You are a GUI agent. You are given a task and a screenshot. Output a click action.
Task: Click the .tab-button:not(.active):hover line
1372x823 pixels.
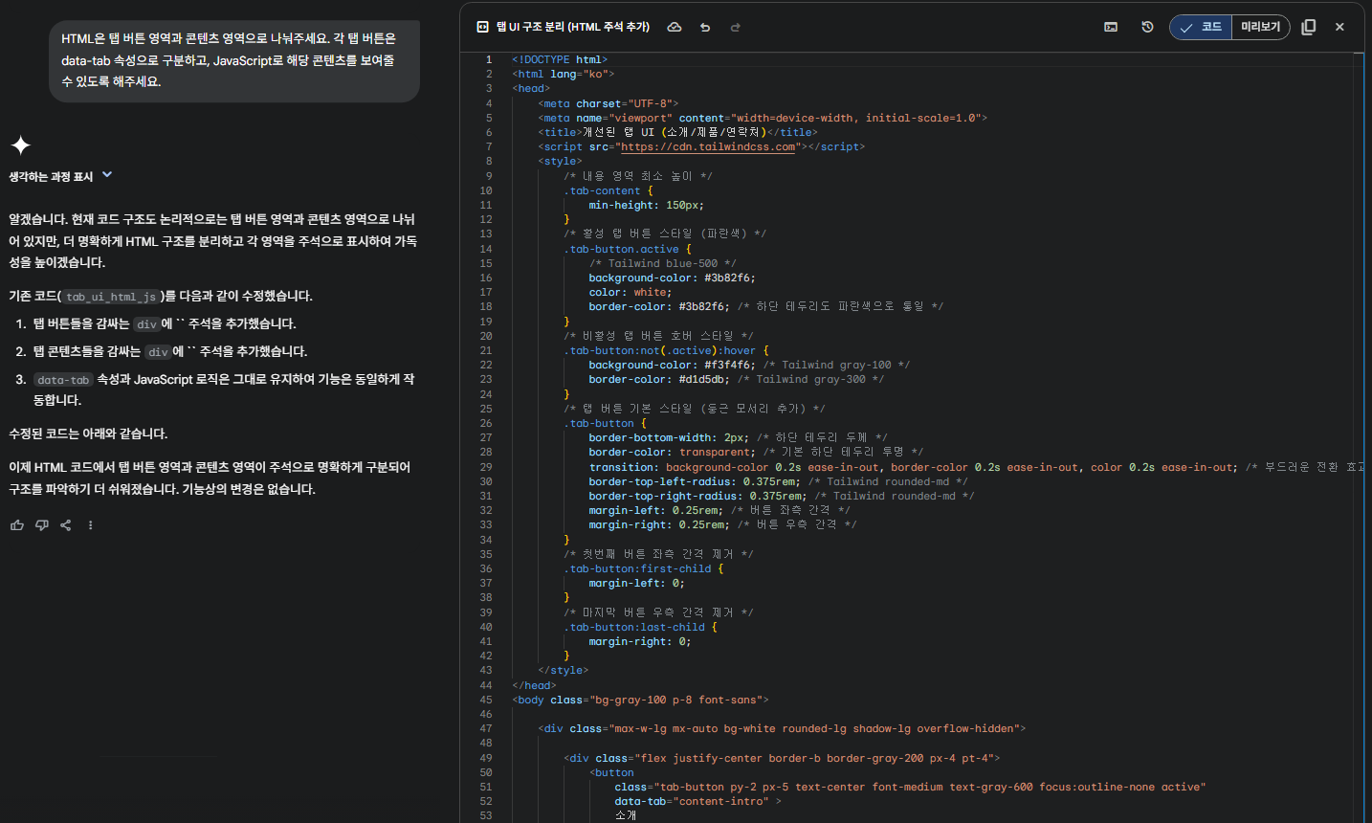(666, 350)
